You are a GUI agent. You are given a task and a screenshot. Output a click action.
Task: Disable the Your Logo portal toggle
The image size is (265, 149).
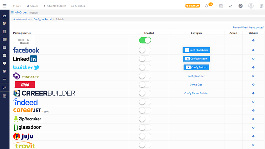point(145,40)
